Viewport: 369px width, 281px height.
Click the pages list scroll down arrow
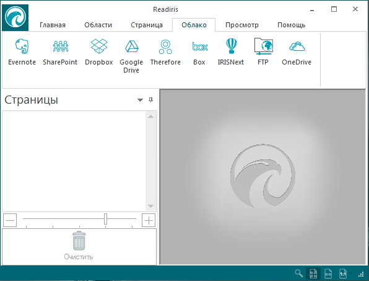[151, 206]
